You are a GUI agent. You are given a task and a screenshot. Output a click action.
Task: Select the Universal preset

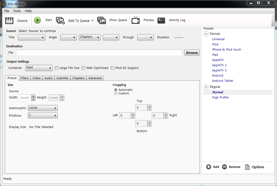[218, 39]
